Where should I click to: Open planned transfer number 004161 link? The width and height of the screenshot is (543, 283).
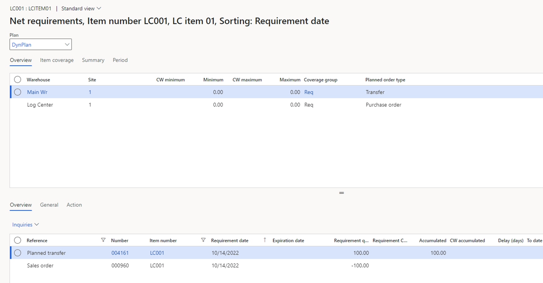pyautogui.click(x=120, y=253)
